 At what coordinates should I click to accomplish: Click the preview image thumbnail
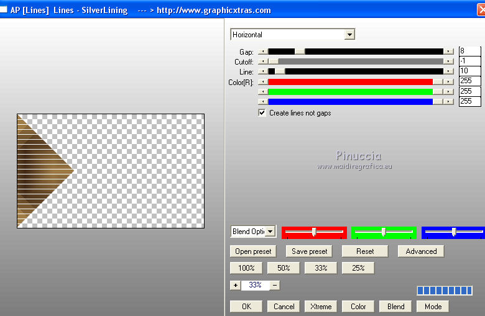pos(111,171)
